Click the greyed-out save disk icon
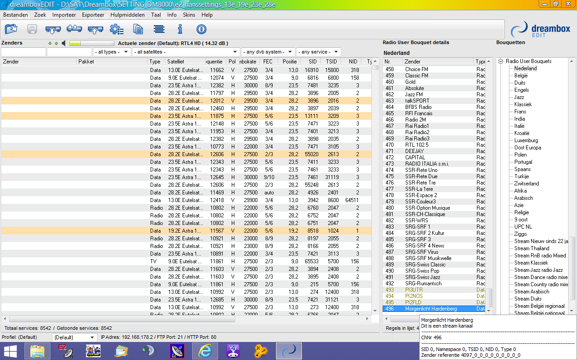The width and height of the screenshot is (577, 360). coord(32,30)
